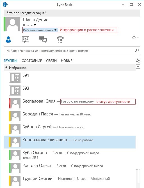Click the Lync logo in title bar
The width and height of the screenshot is (144, 188).
tap(5, 4)
